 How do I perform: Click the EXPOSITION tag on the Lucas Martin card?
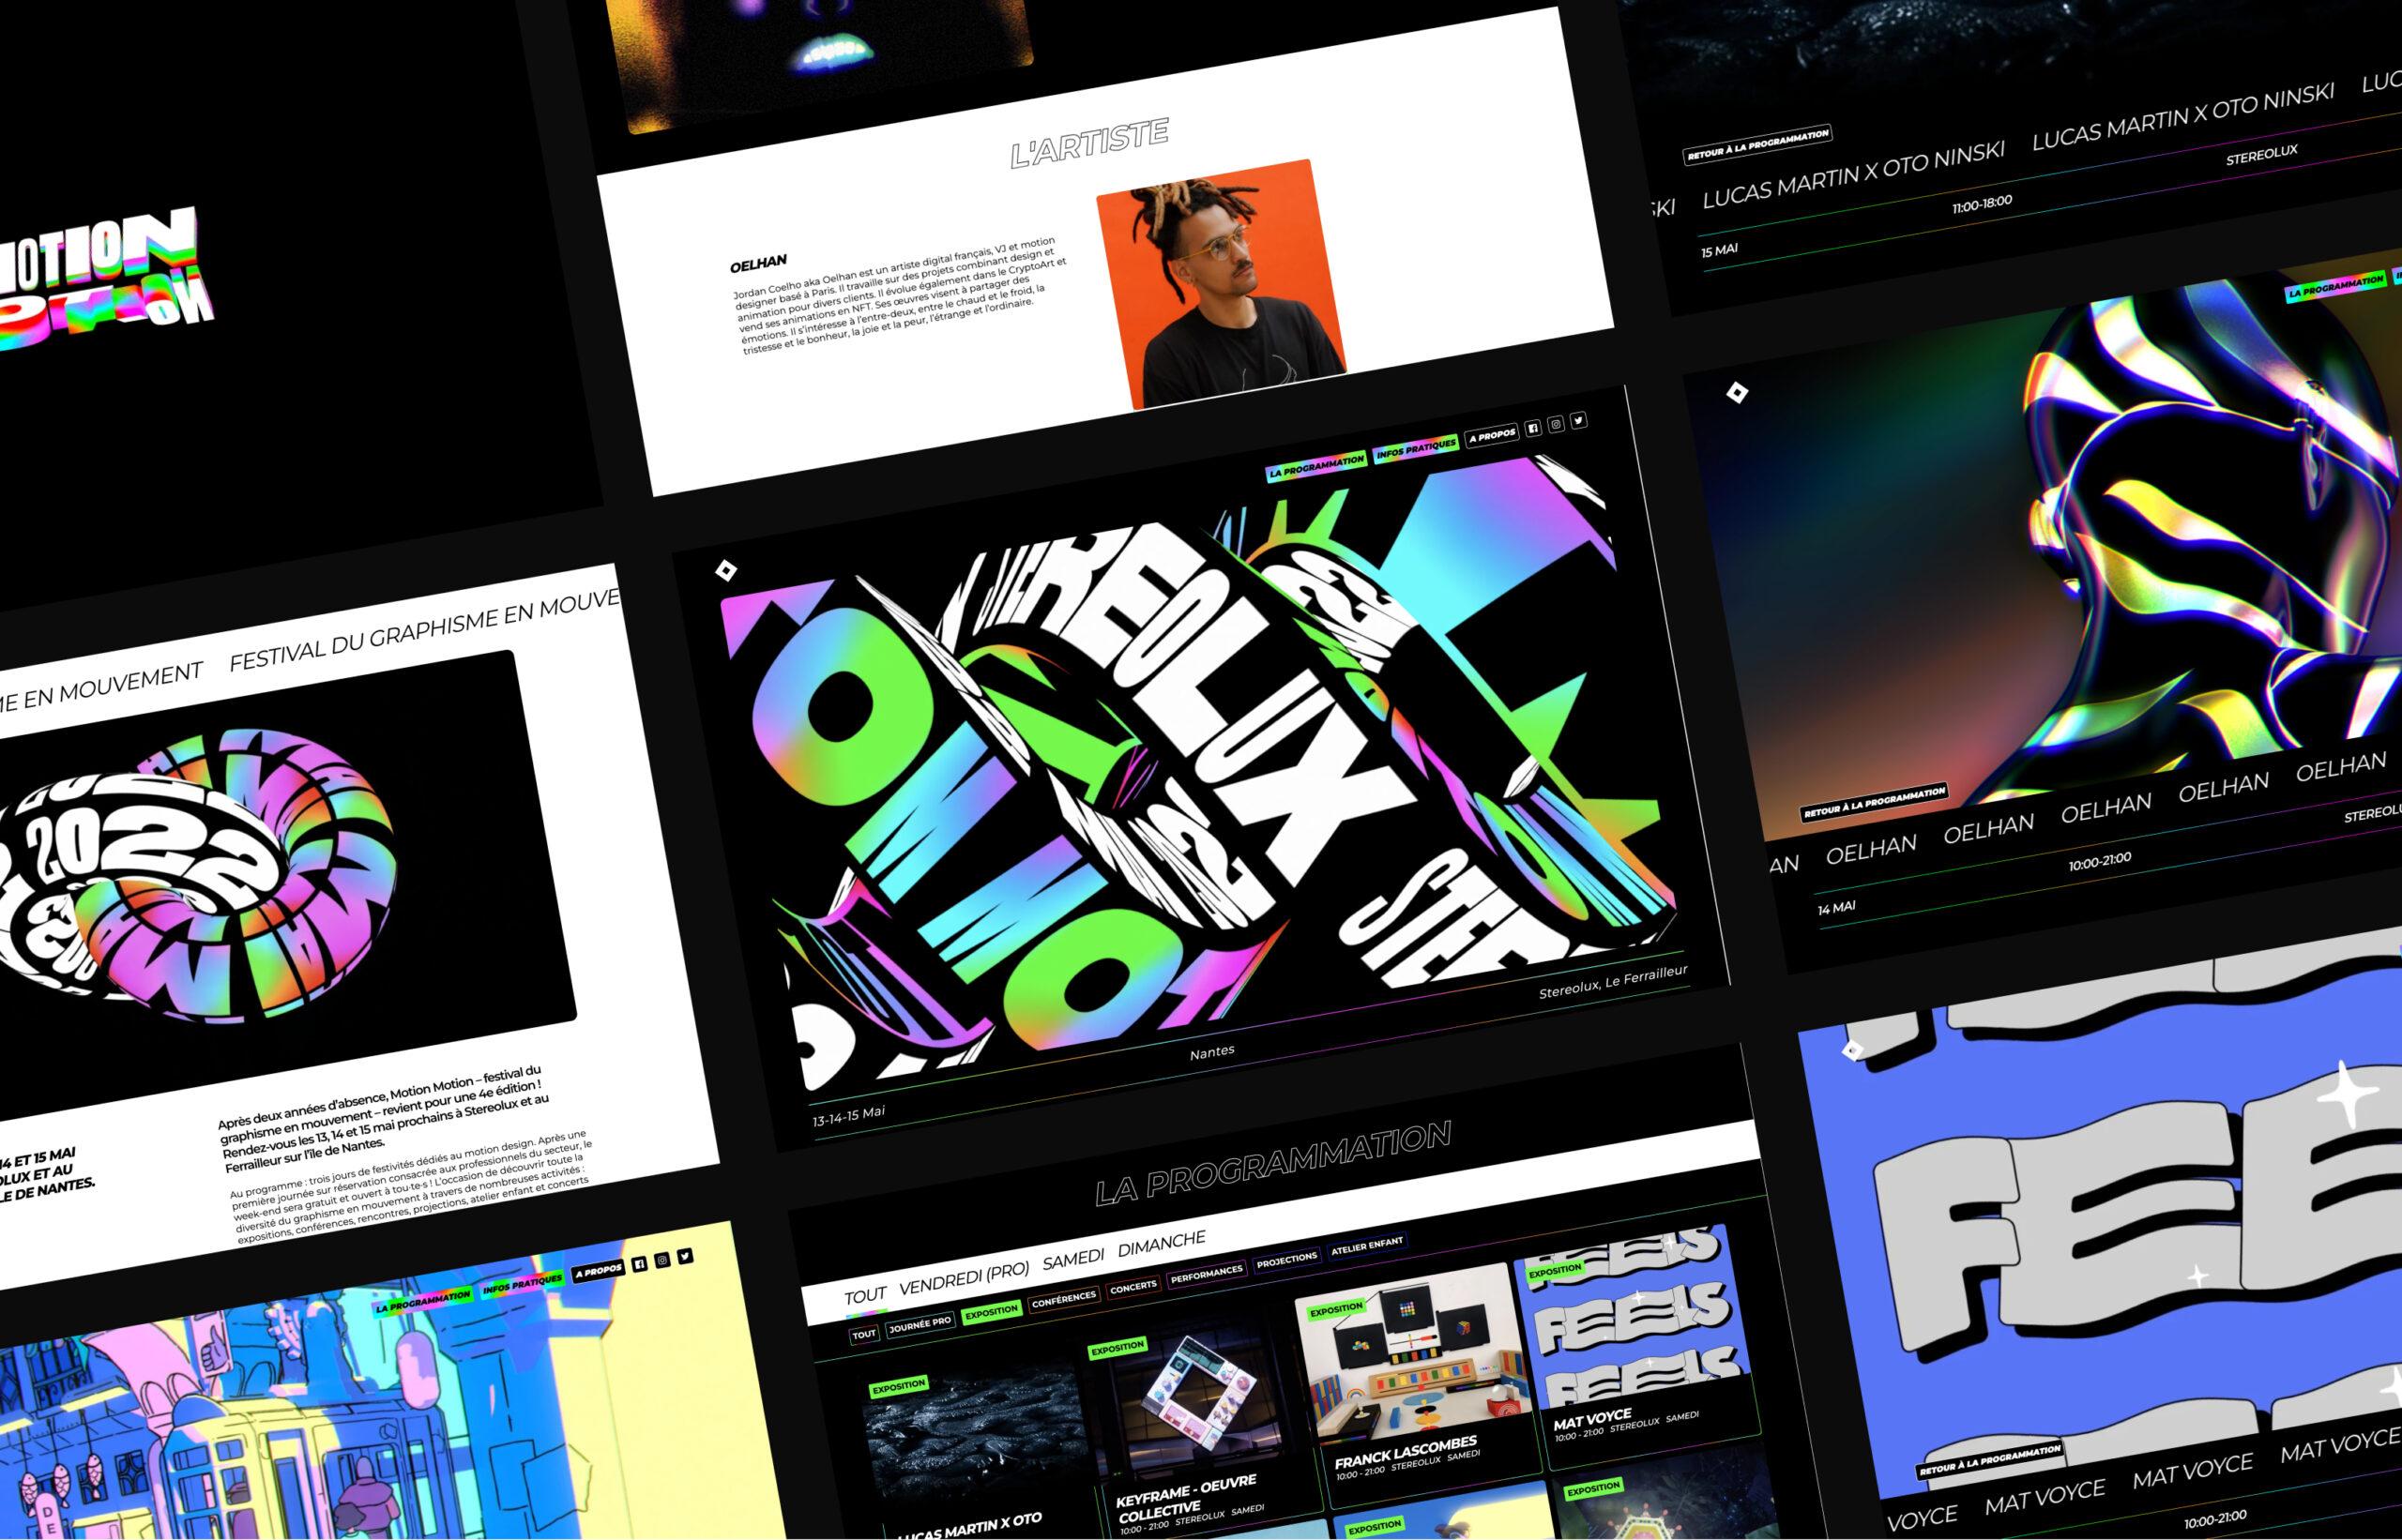(898, 1385)
